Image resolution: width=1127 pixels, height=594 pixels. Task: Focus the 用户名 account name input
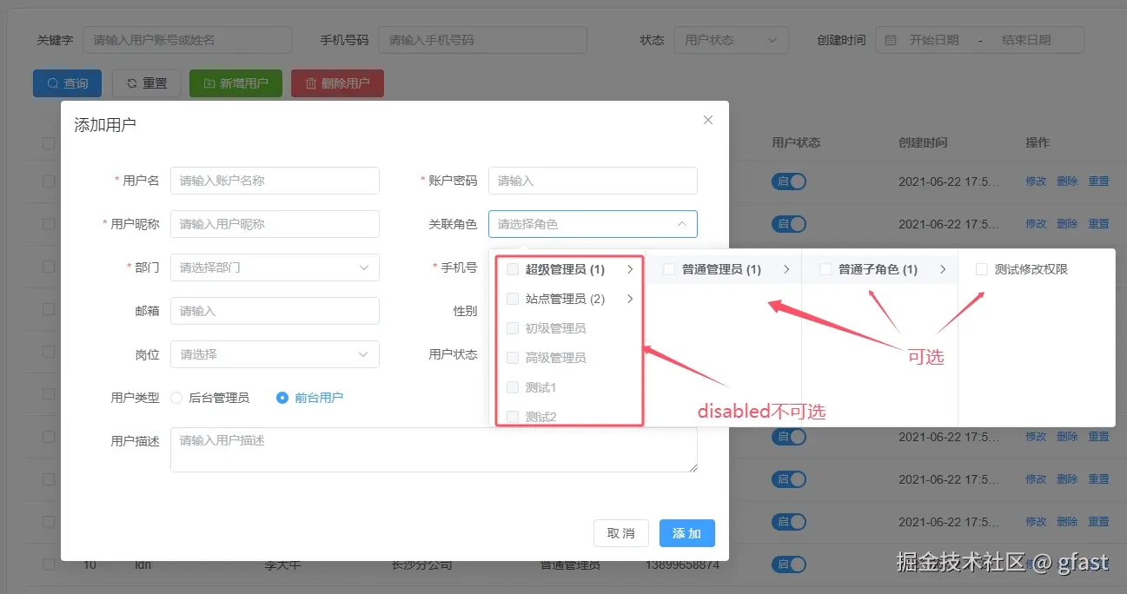pyautogui.click(x=275, y=181)
